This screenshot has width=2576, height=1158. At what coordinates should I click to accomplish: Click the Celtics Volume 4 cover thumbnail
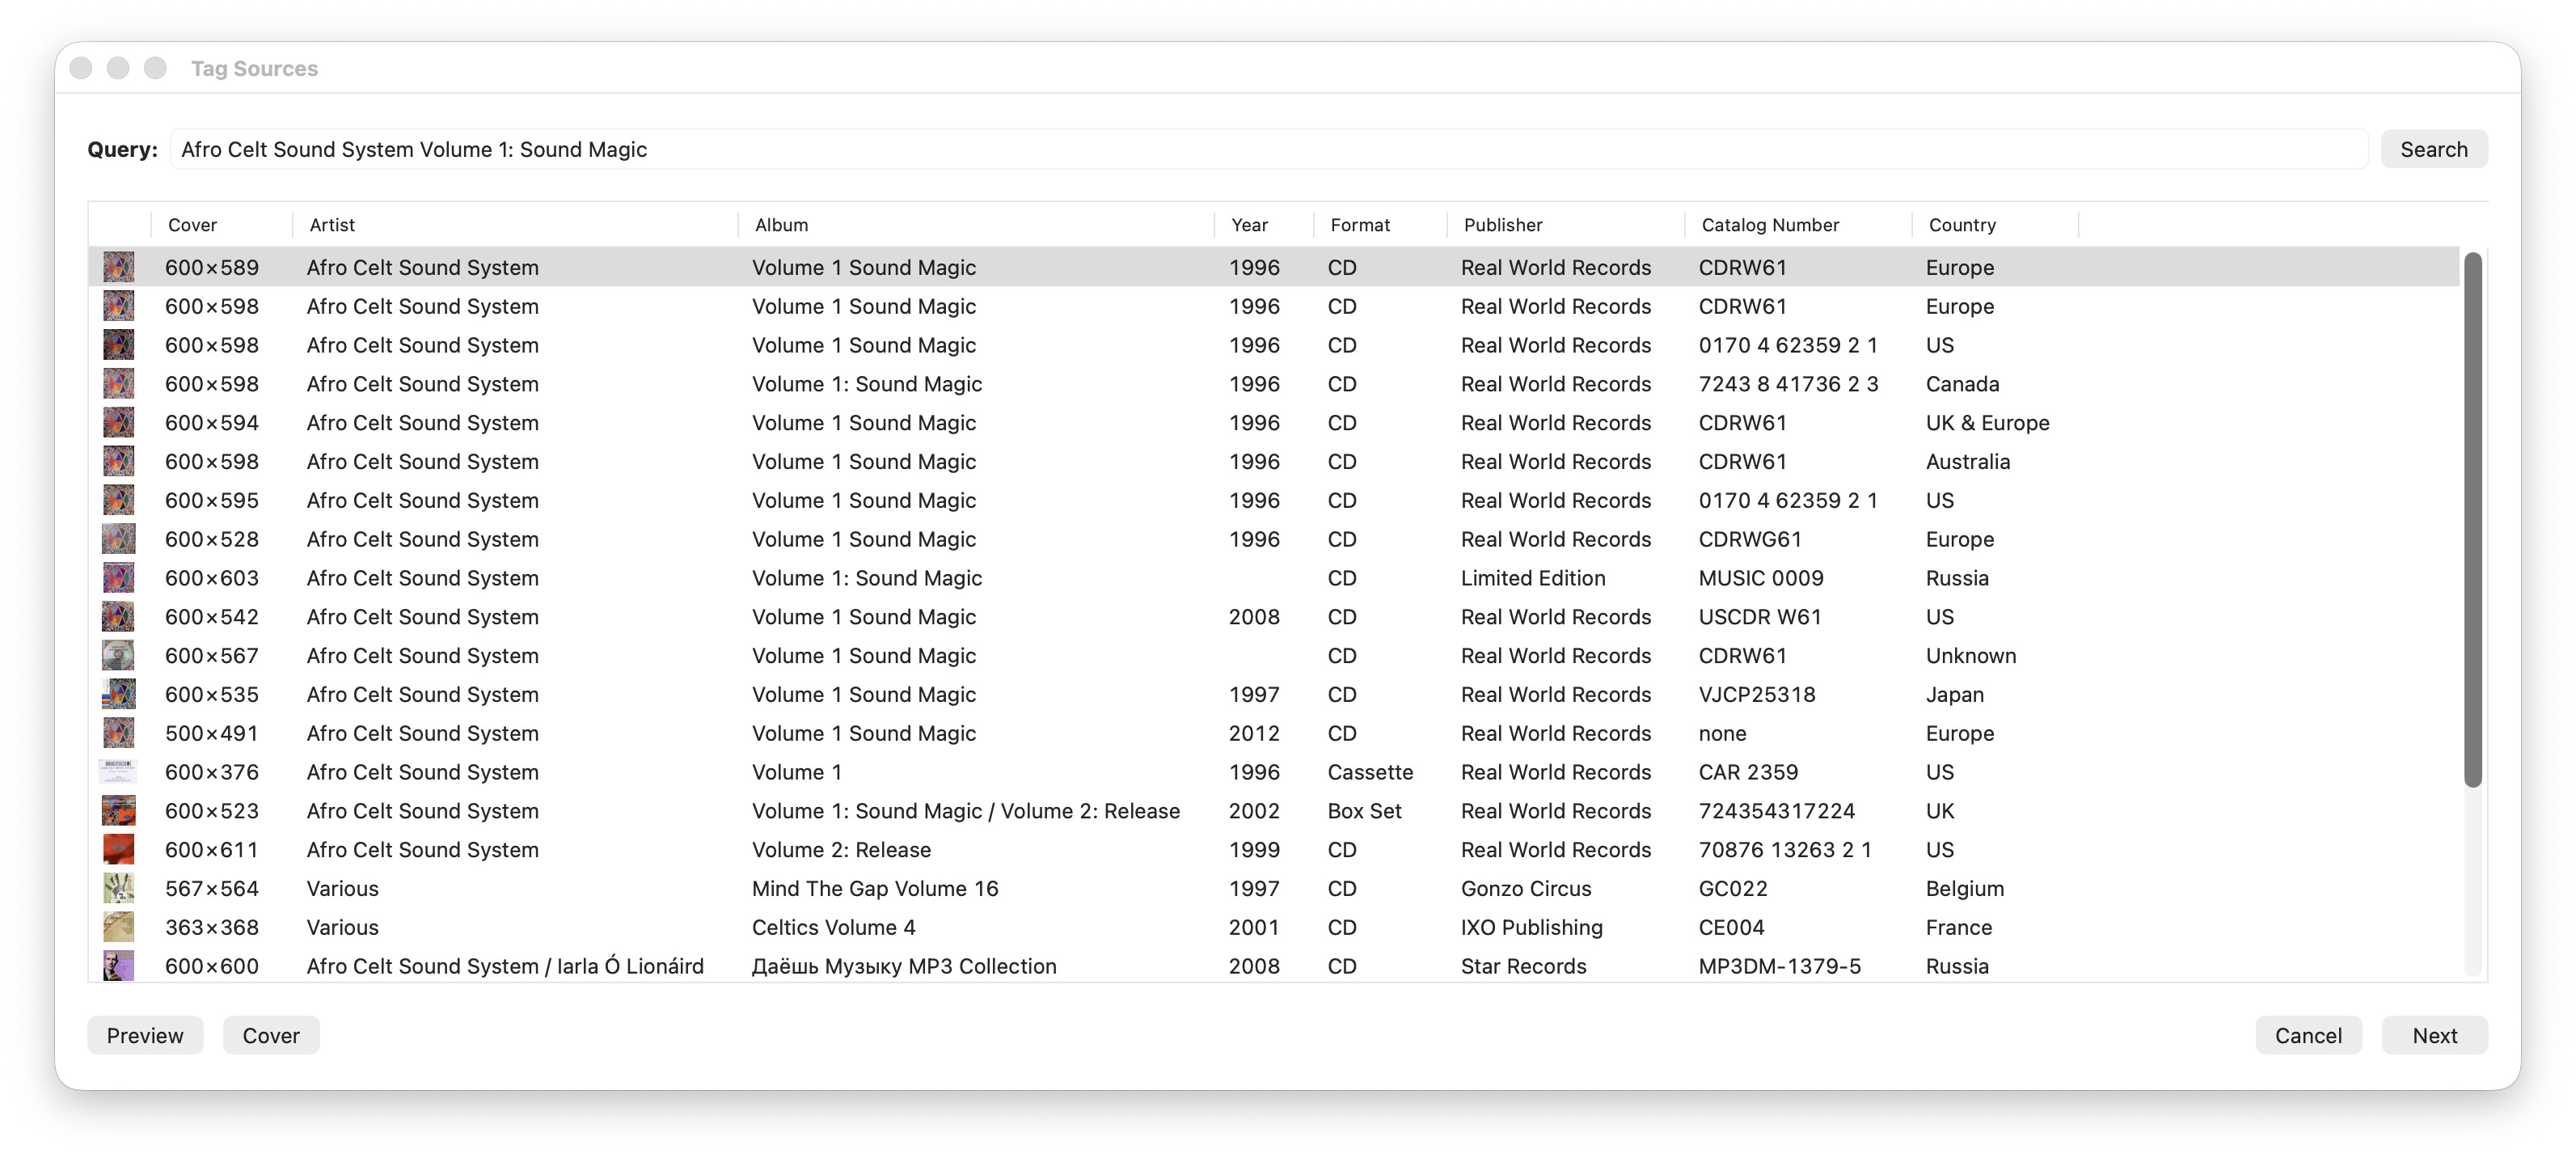[x=118, y=927]
